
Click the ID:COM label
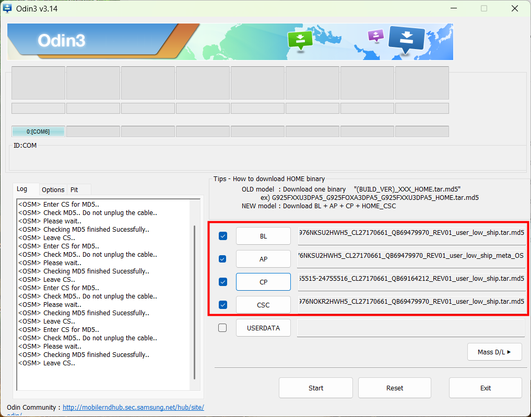click(x=25, y=146)
